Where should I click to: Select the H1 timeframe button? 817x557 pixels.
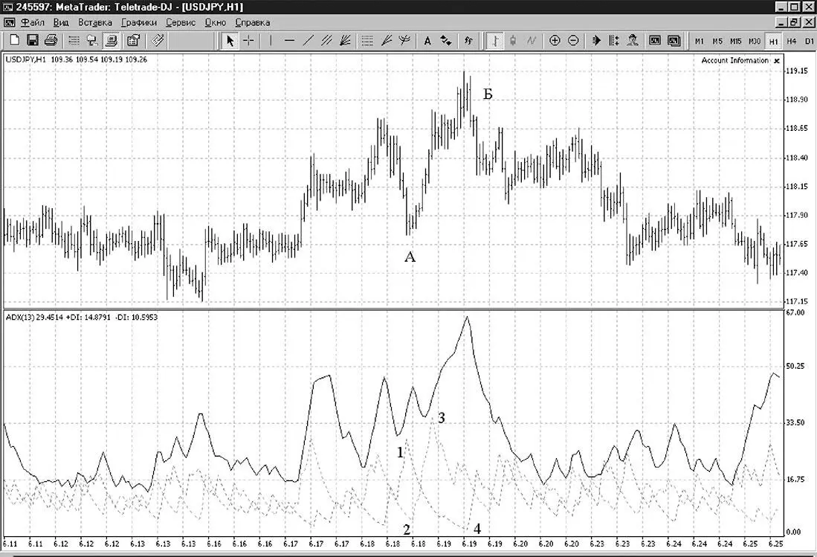(x=773, y=41)
